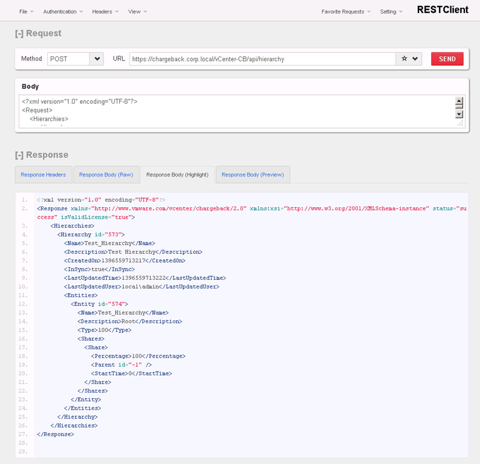Open the Setting menu
Image resolution: width=480 pixels, height=464 pixels.
coord(391,11)
